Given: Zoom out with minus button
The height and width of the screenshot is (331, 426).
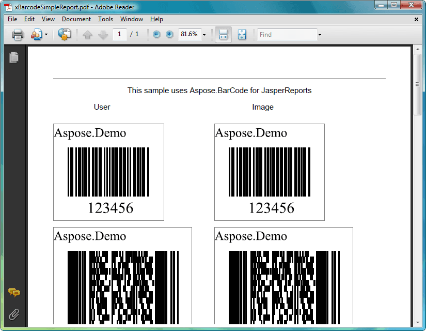Looking at the screenshot, I should point(156,34).
